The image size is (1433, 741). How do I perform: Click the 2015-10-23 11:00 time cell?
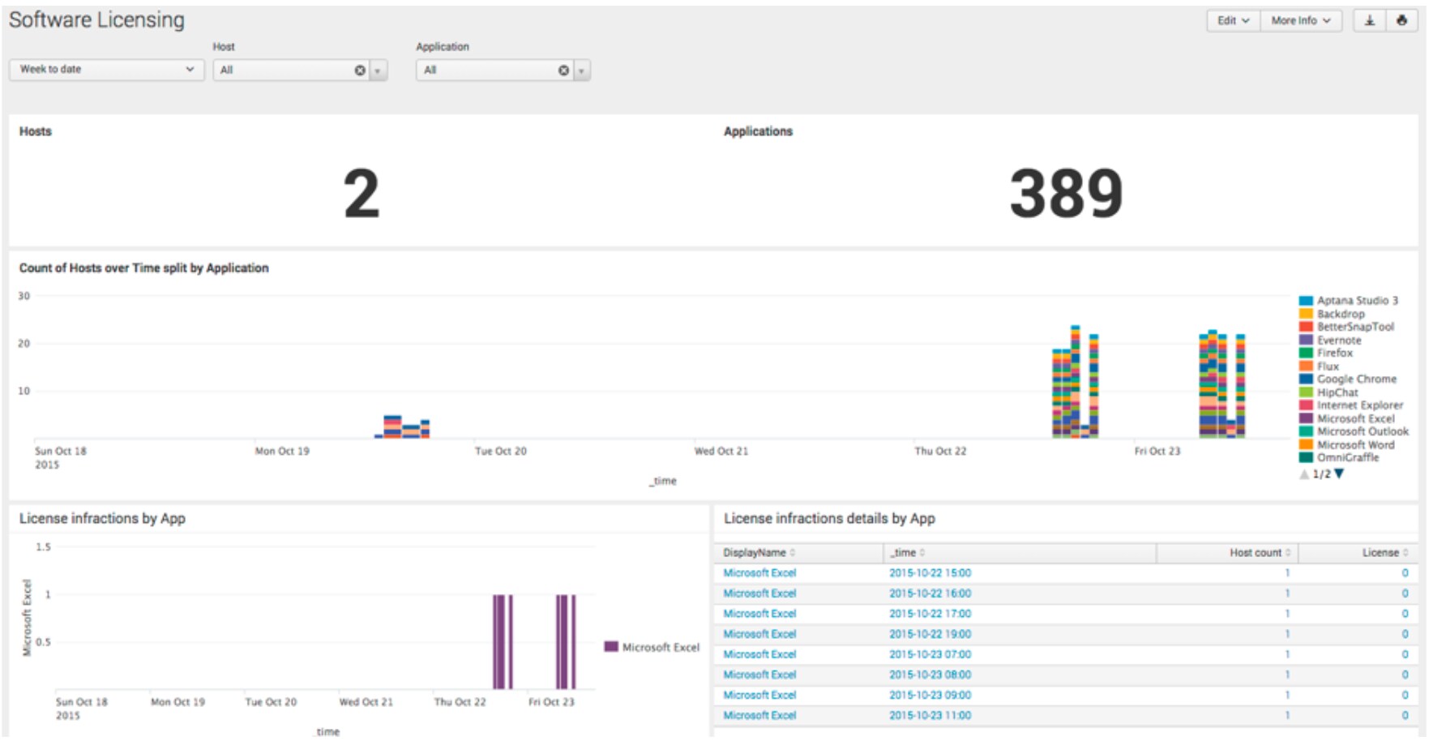coord(930,715)
